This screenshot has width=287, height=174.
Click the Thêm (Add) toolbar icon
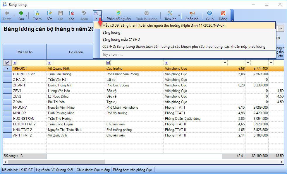pyautogui.click(x=37, y=13)
